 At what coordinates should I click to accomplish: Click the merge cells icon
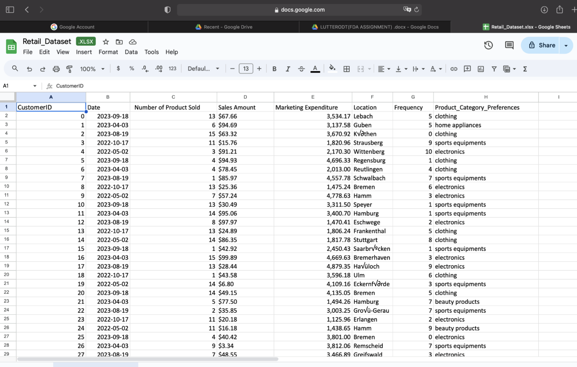pyautogui.click(x=360, y=69)
